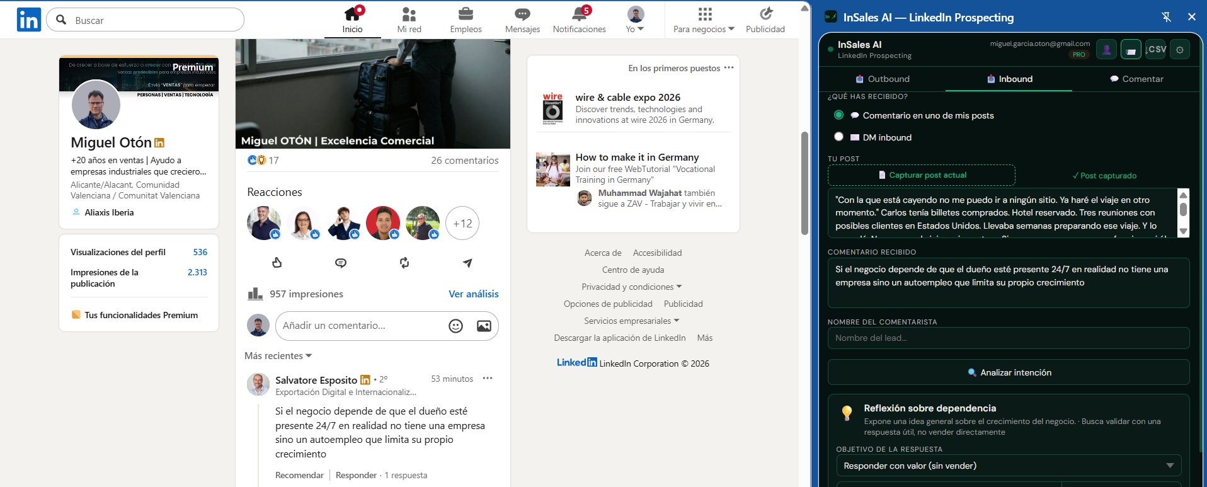The image size is (1207, 487).
Task: Select the DM inbound radio option
Action: coord(838,136)
